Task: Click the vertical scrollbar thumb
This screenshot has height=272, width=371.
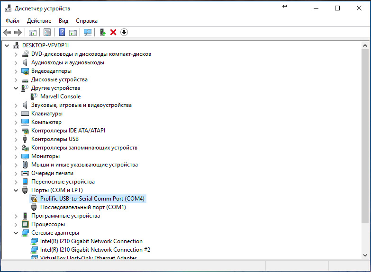Action: tap(365, 136)
